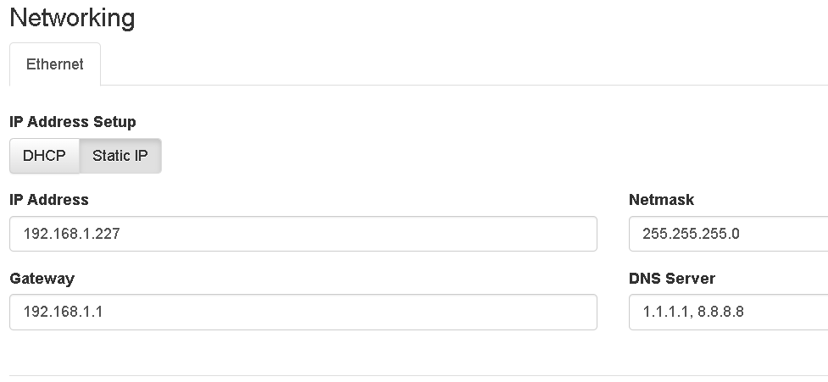Click the 192.168.1.227 address text

72,234
